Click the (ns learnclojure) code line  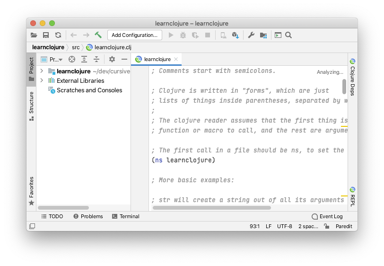tap(183, 160)
